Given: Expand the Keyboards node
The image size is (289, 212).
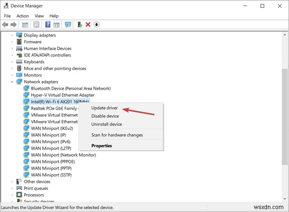Looking at the screenshot, I should [x=12, y=62].
